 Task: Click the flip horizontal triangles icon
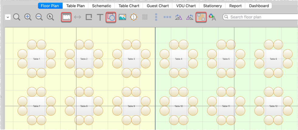pos(178,17)
